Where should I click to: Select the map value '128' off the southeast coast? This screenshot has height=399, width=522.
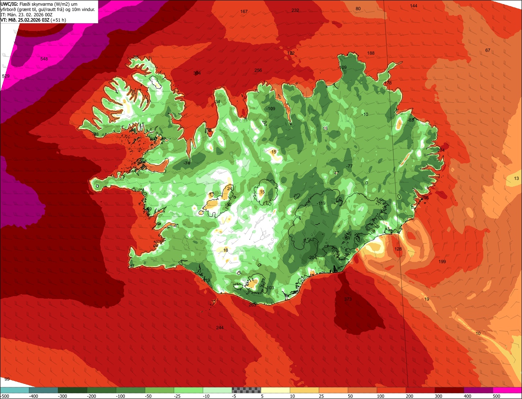tap(398, 249)
